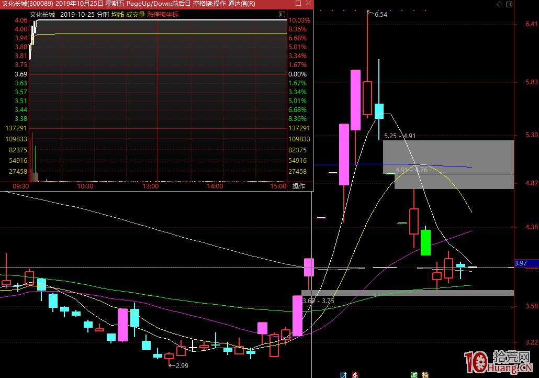Toggle the 涨停板坐标 limit-up coordinates
Screen dimensions: 539x378
163,15
